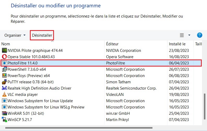Click the horizontal scrollbar thumb
The height and width of the screenshot is (131, 207).
(79, 128)
